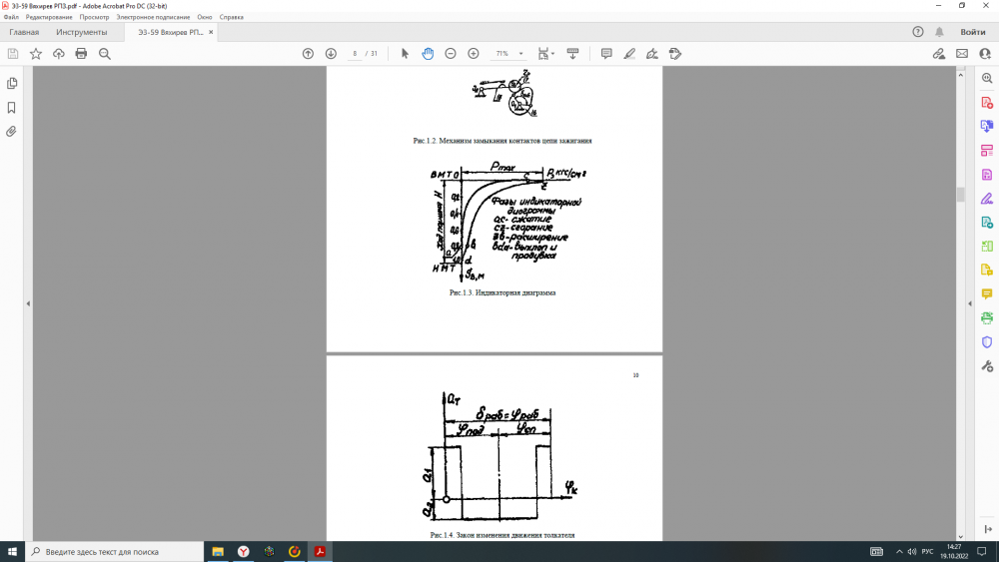Image resolution: width=999 pixels, height=562 pixels.
Task: Open the volume control in system tray
Action: tap(912, 552)
